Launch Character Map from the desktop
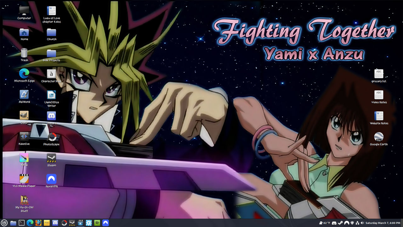 (x=52, y=76)
